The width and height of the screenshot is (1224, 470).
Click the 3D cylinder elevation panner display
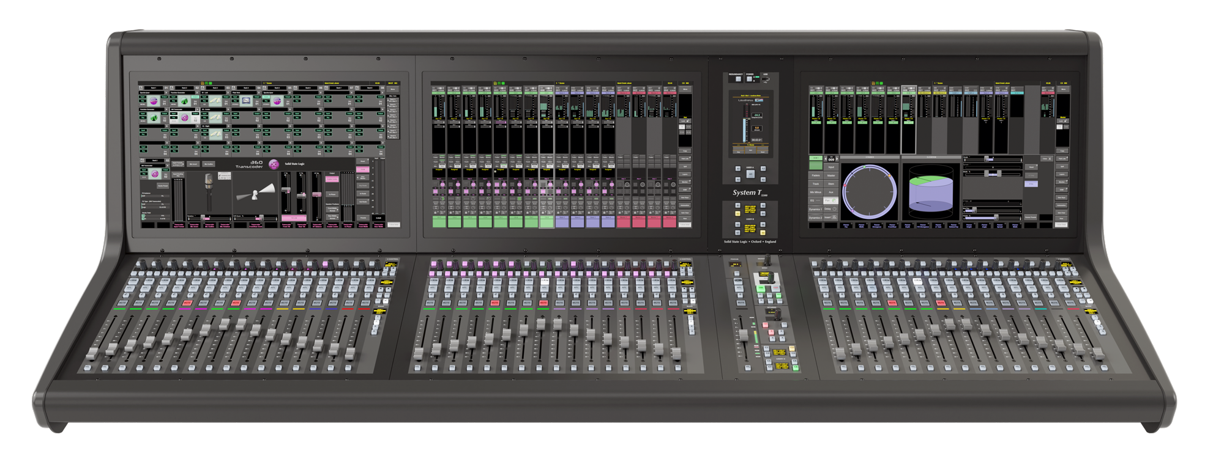(x=931, y=191)
